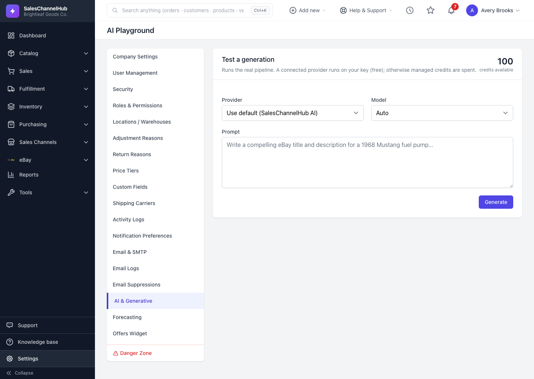Open Dashboard from the sidebar
Viewport: 534px width, 379px height.
(x=47, y=36)
